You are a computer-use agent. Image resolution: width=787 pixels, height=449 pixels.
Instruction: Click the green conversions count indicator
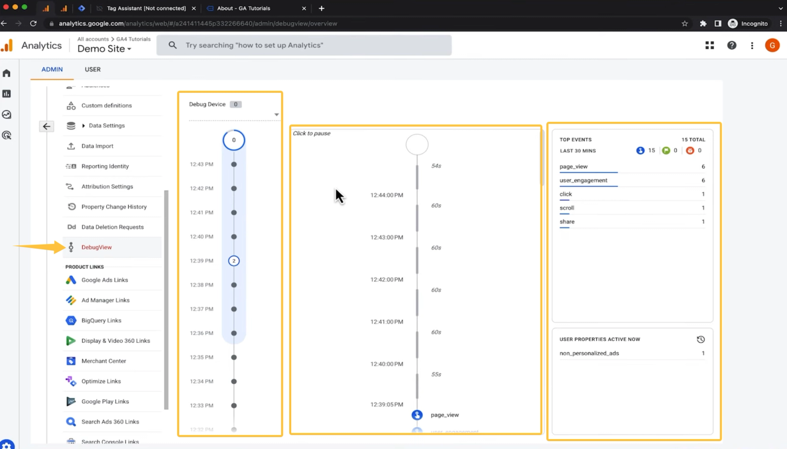(x=669, y=150)
